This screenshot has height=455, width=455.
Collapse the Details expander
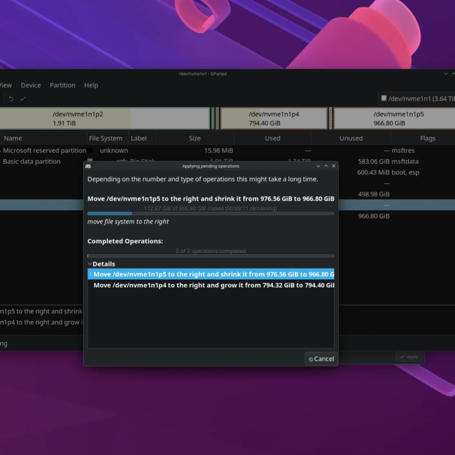[90, 264]
